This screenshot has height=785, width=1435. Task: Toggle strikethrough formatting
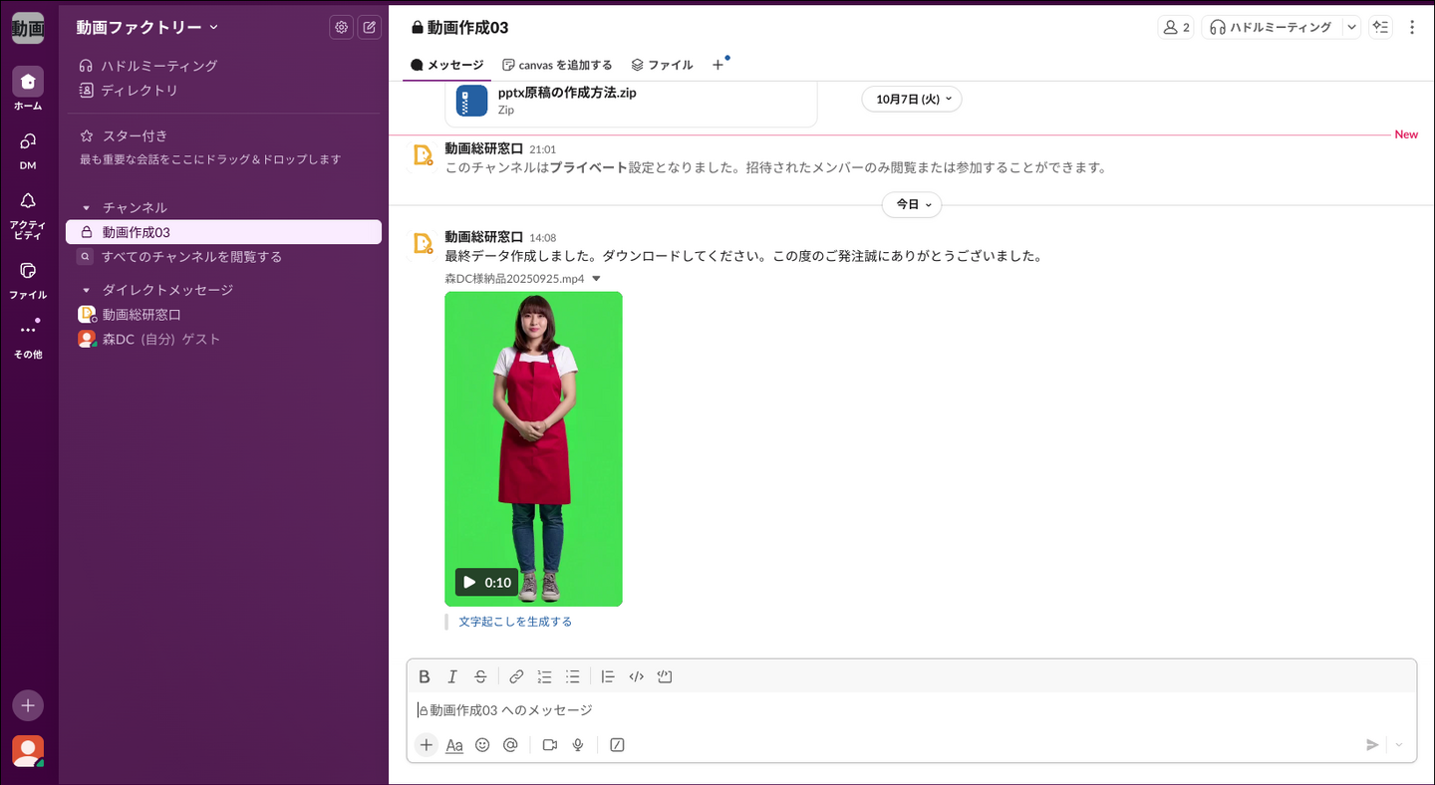point(480,676)
